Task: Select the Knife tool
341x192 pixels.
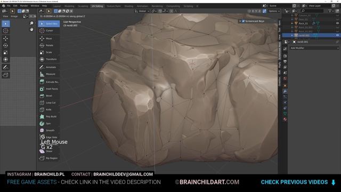Action: (x=49, y=110)
